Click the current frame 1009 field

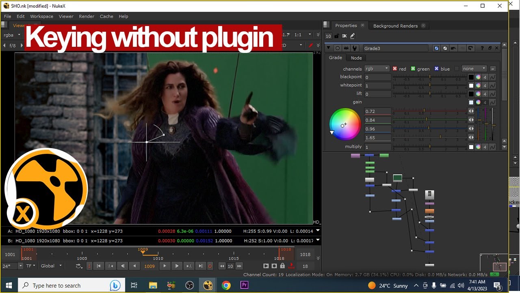(x=149, y=266)
